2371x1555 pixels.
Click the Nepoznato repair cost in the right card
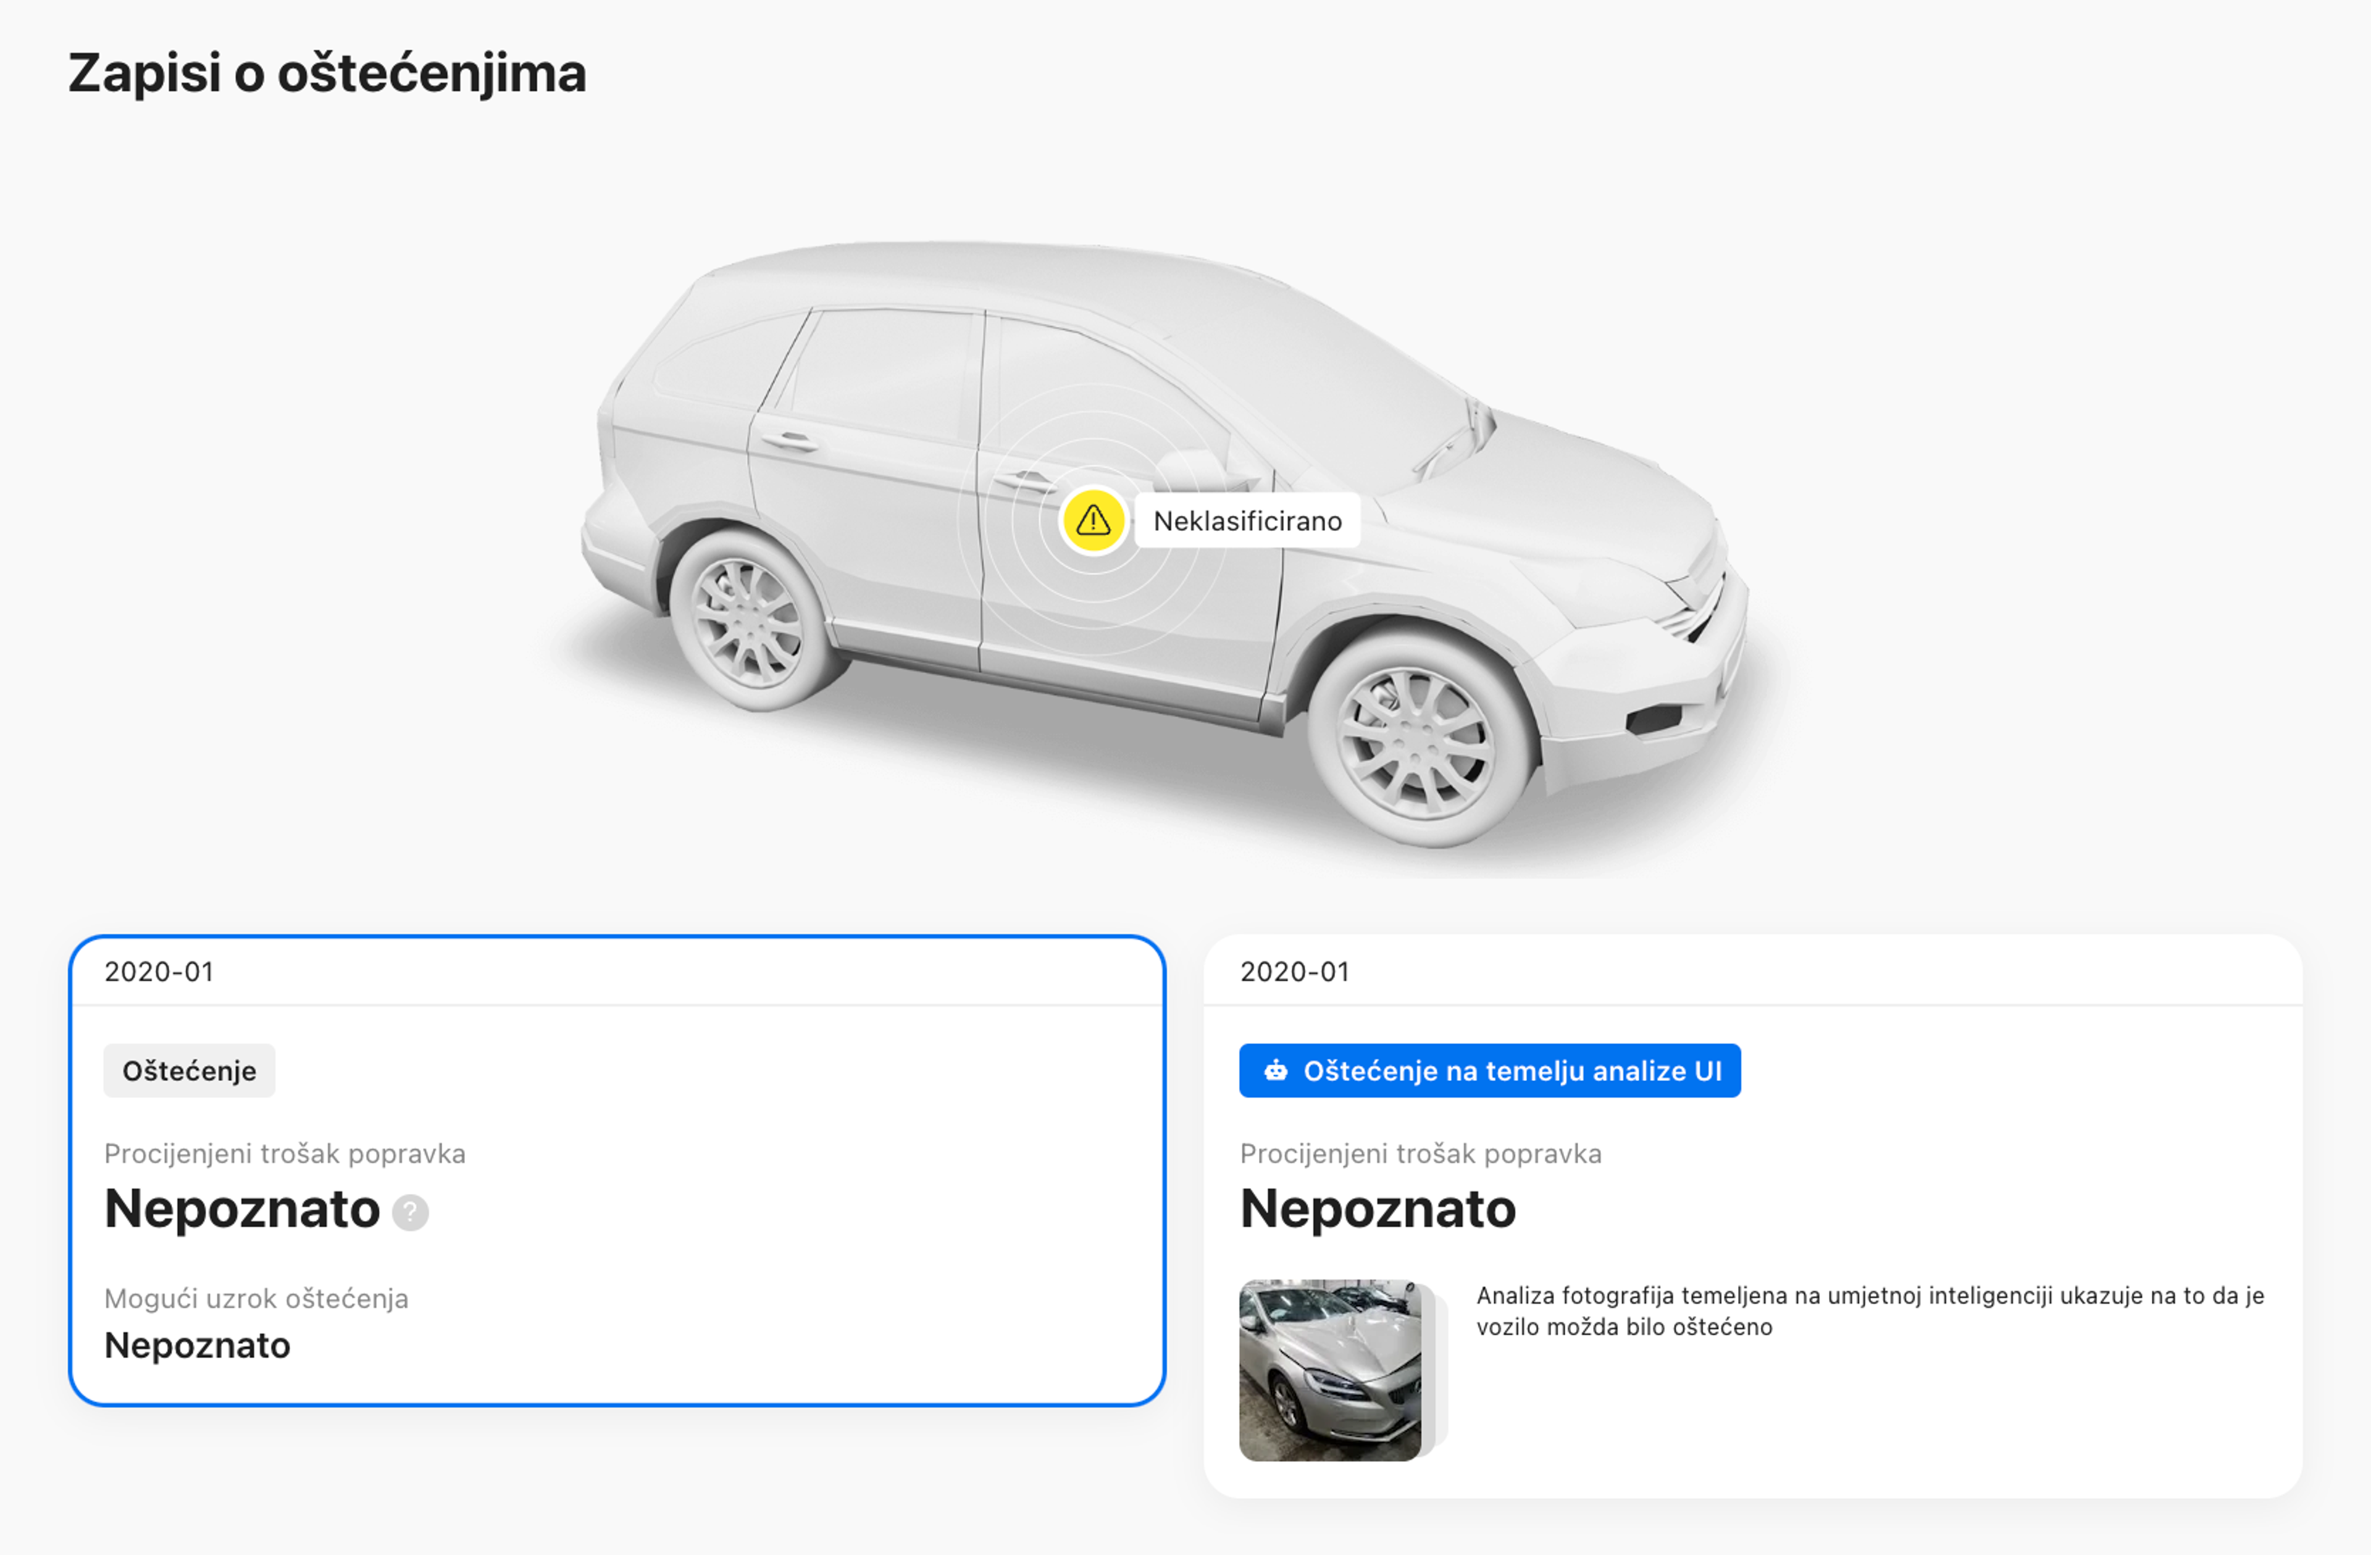pyautogui.click(x=1377, y=1208)
